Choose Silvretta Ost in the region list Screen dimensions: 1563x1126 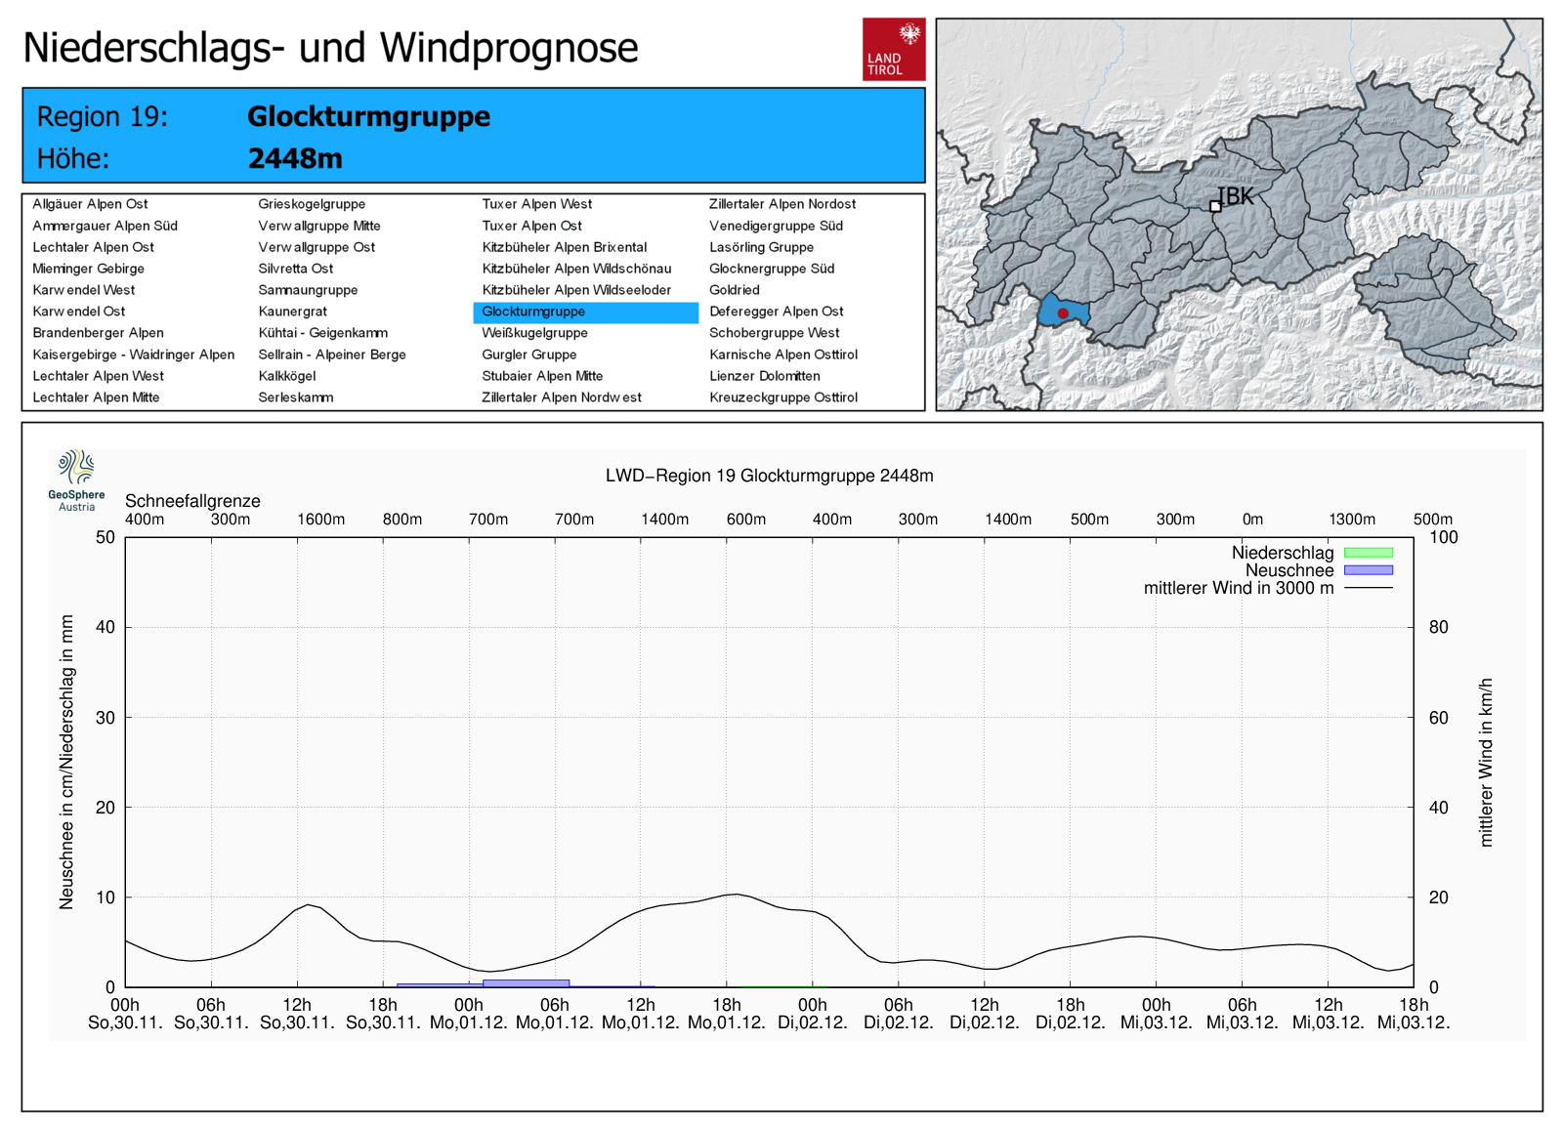coord(295,269)
